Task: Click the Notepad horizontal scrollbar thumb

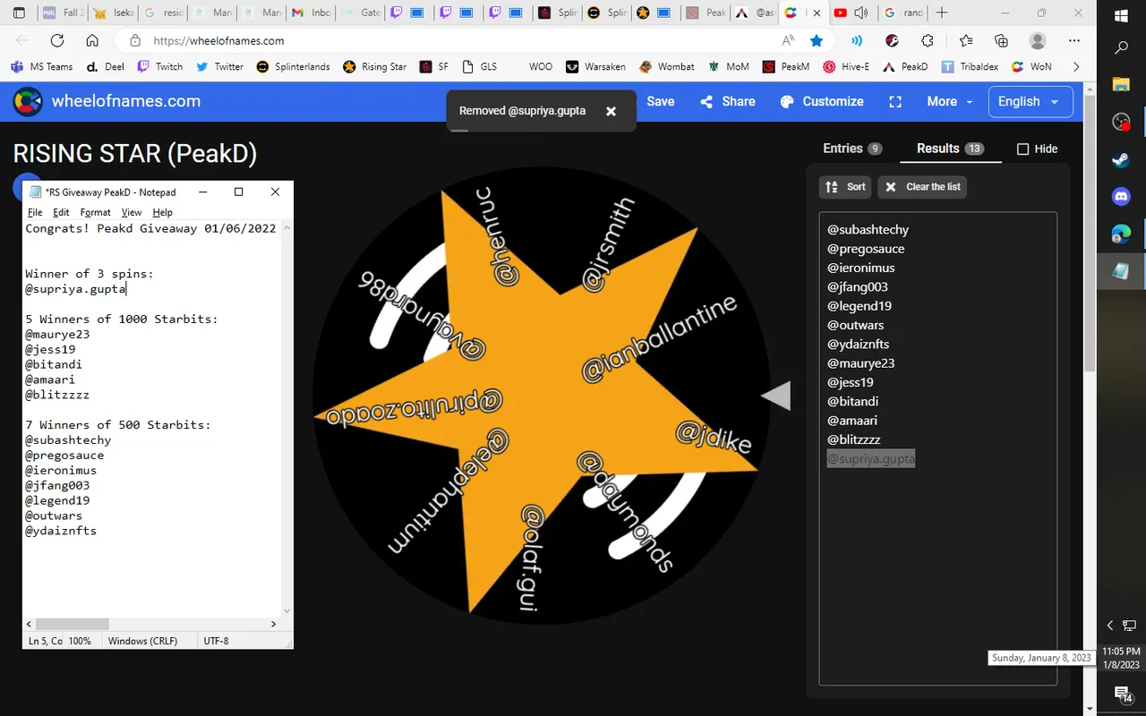Action: 72,624
